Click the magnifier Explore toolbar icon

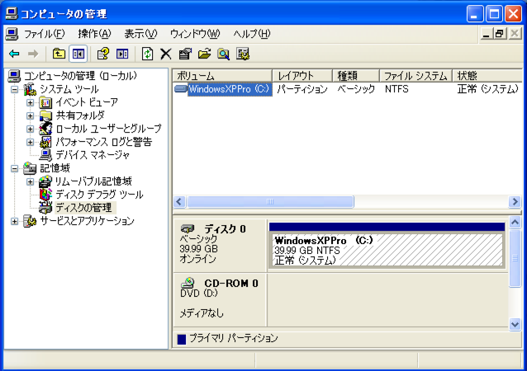tap(224, 54)
